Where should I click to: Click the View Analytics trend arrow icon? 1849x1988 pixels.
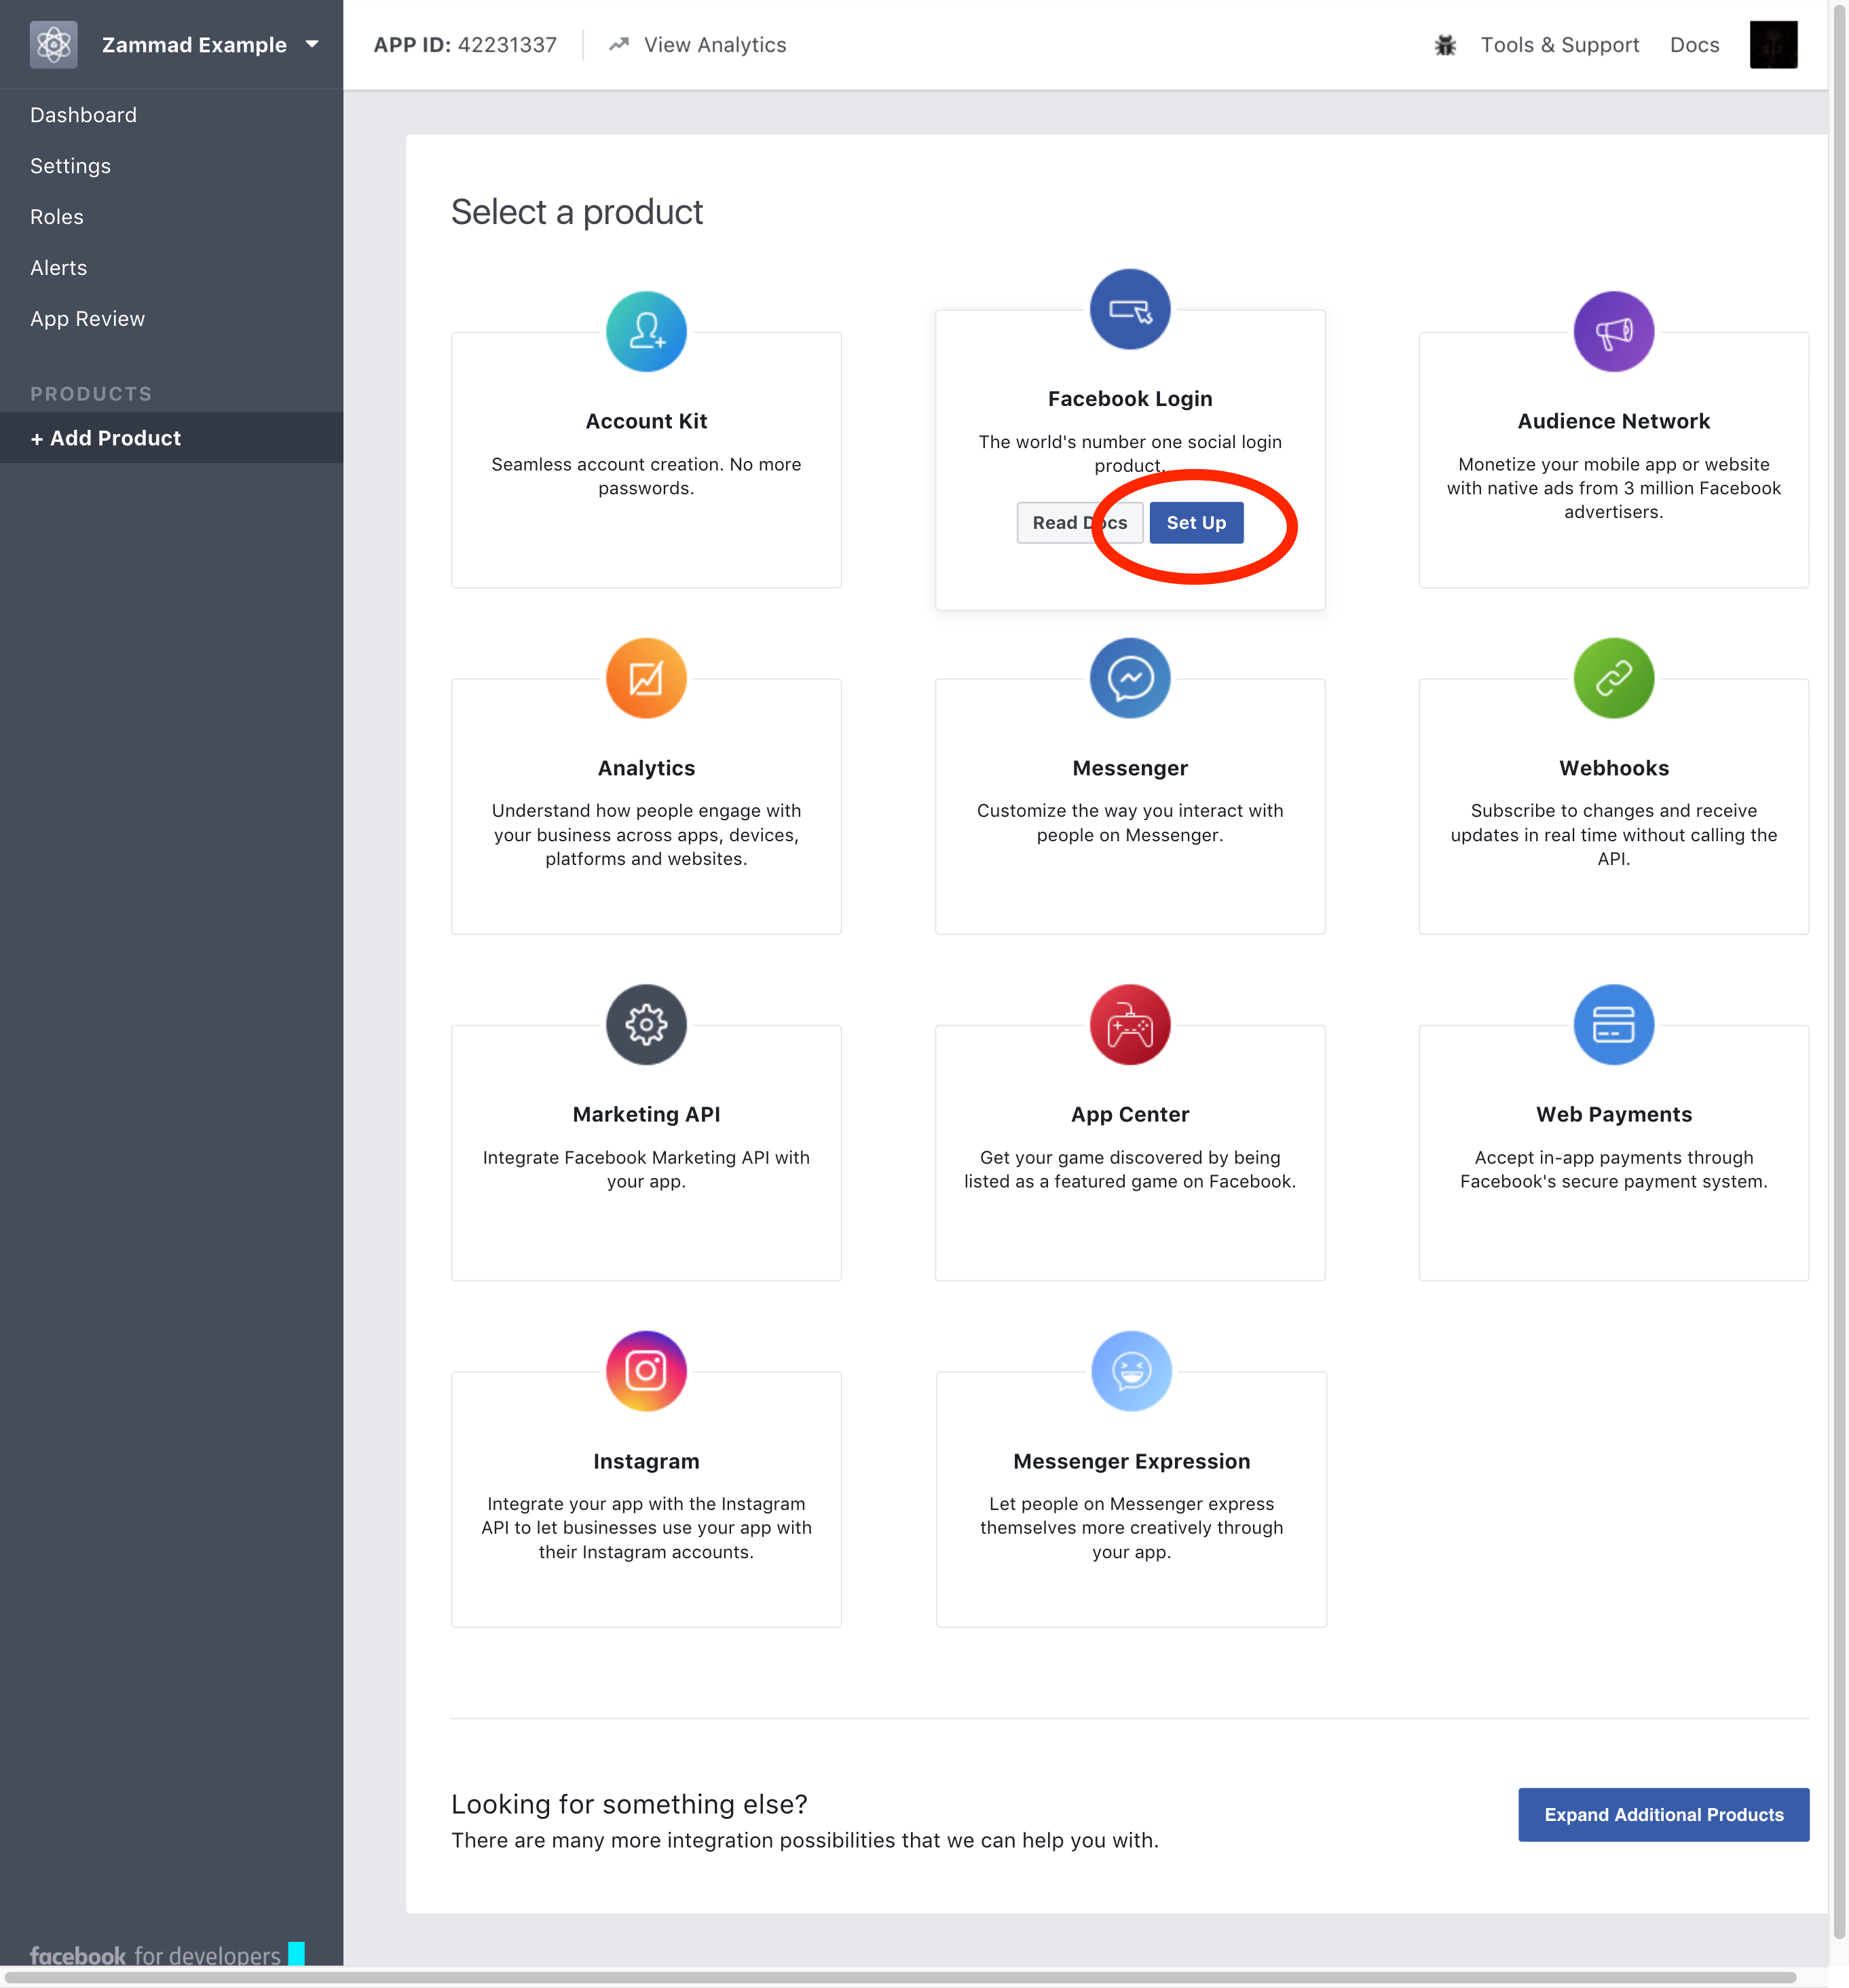tap(619, 45)
